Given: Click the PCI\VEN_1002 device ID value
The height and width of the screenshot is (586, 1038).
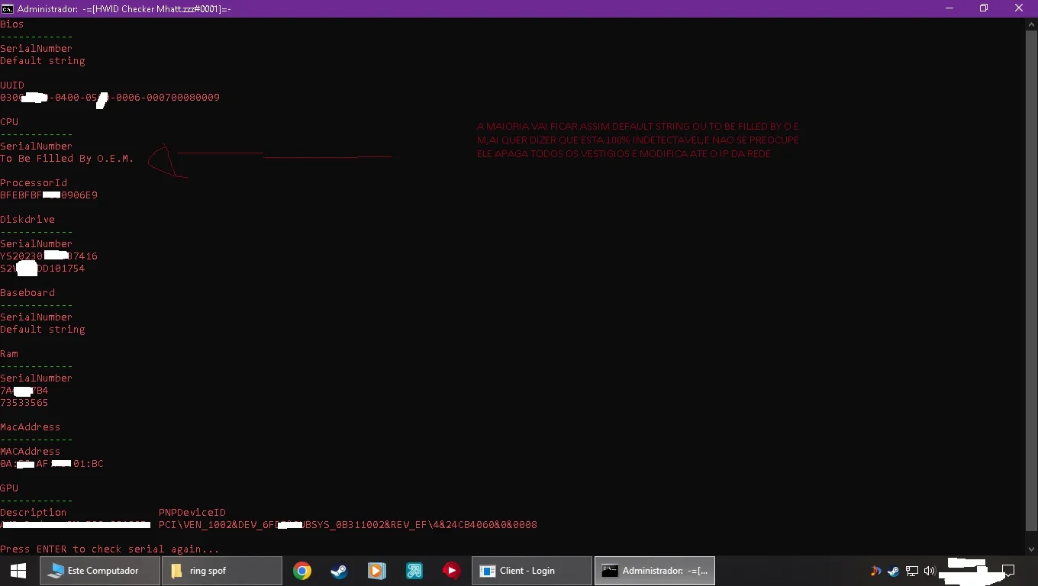Looking at the screenshot, I should [348, 525].
